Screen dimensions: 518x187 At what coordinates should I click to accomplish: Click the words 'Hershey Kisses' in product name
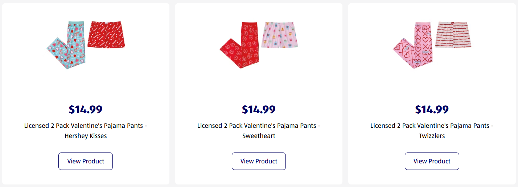click(86, 136)
